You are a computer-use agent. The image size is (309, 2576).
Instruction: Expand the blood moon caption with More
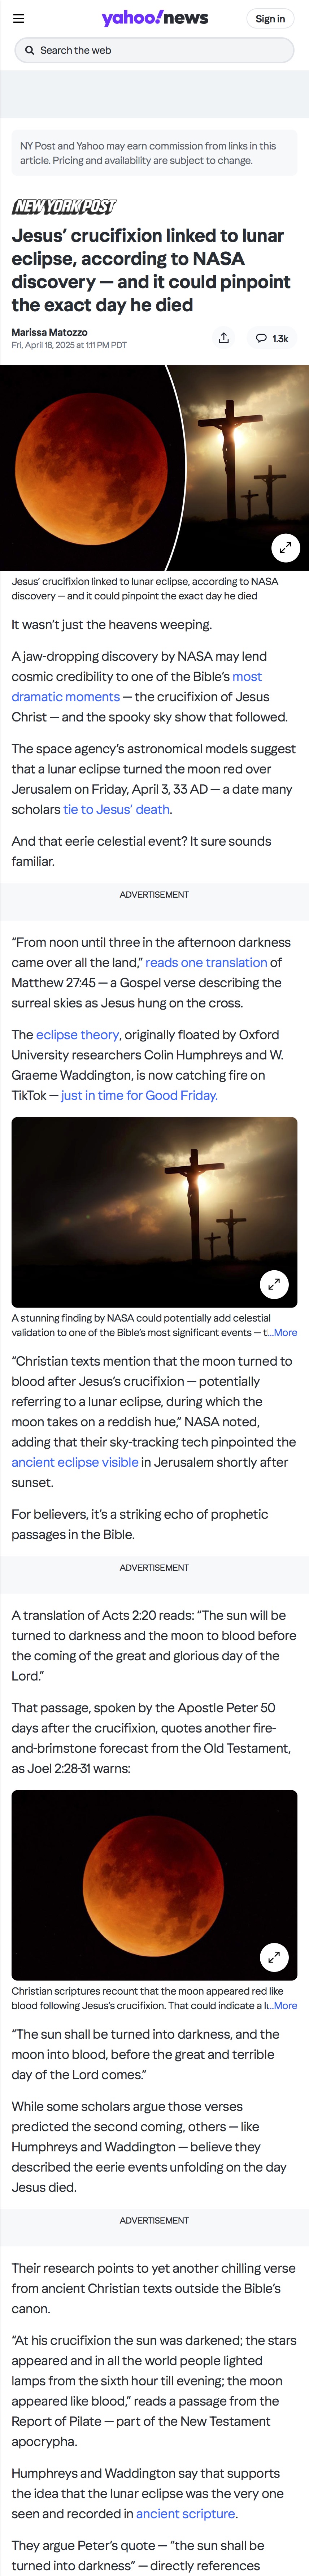pos(285,2005)
